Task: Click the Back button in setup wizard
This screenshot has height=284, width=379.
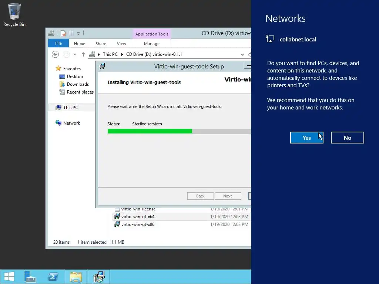Action: (200, 196)
